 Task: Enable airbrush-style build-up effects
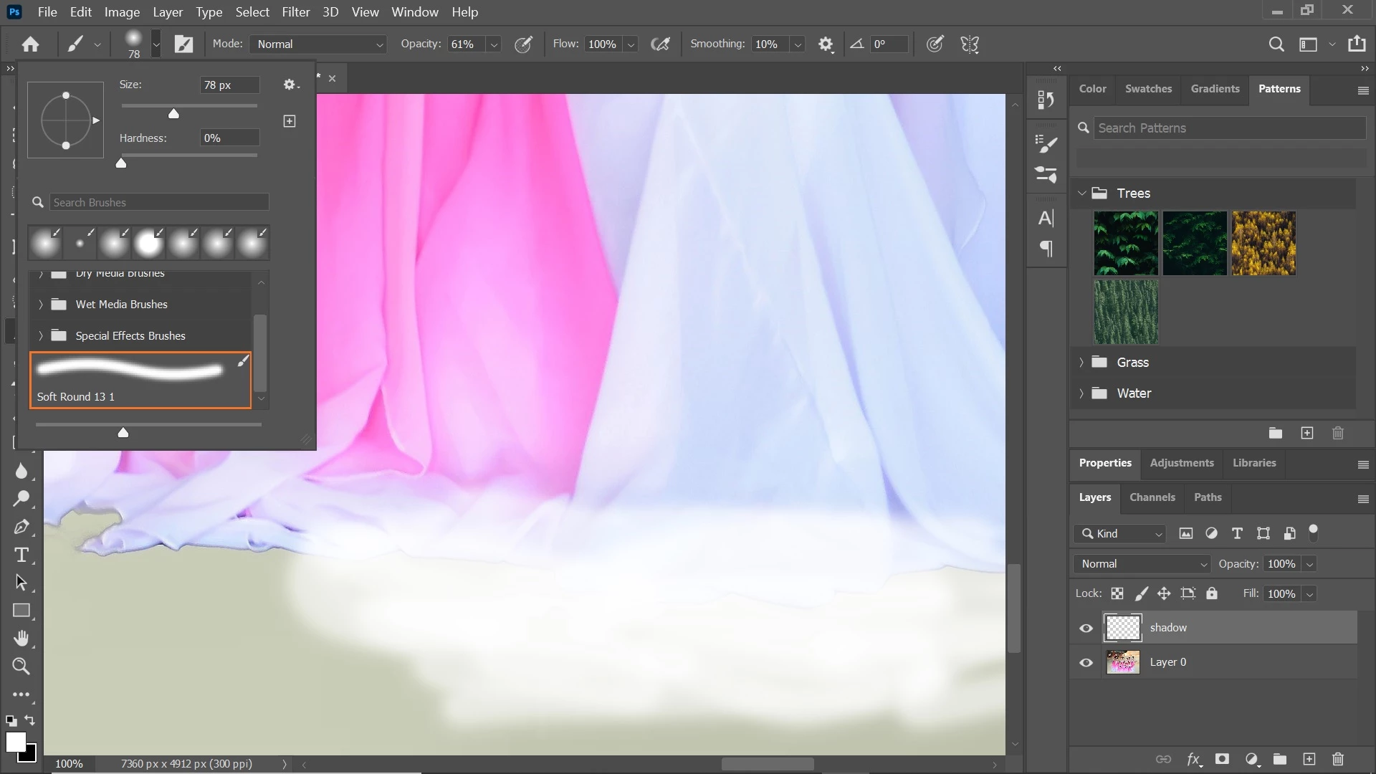point(660,44)
